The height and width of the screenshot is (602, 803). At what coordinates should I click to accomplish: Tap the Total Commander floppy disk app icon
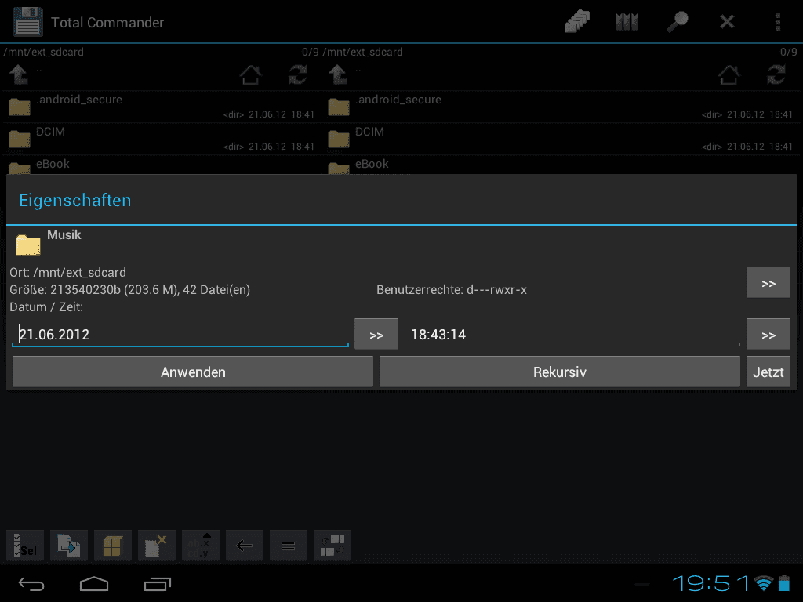27,22
